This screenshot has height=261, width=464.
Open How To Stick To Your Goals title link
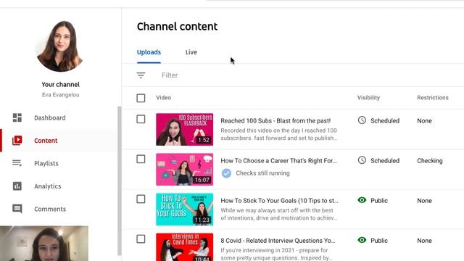(x=279, y=201)
